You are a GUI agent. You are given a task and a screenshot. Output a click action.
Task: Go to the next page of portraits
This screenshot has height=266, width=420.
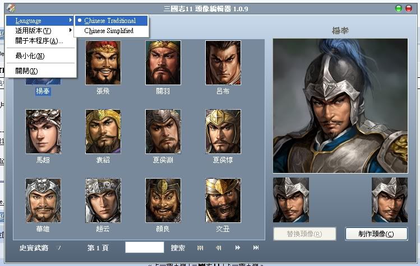[238, 248]
